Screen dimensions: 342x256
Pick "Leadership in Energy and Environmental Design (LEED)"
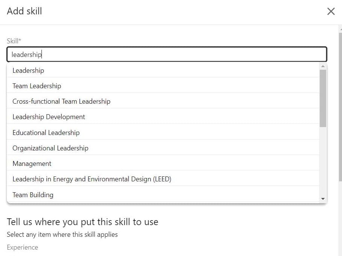(x=91, y=179)
